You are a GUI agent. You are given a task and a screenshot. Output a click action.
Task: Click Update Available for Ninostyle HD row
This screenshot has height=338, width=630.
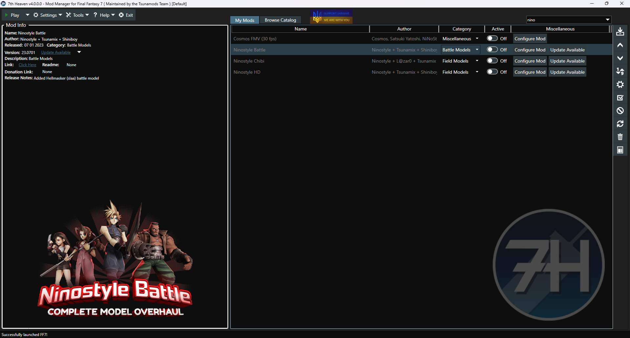click(567, 72)
